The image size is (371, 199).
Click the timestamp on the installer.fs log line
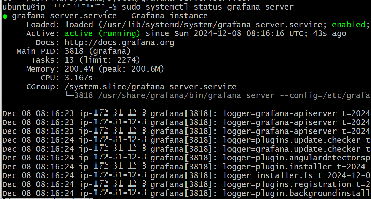point(38,175)
